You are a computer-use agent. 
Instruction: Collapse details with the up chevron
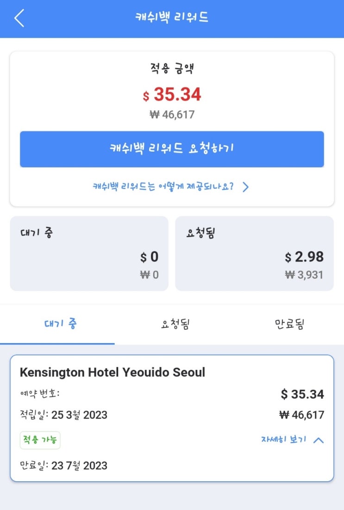pos(319,440)
